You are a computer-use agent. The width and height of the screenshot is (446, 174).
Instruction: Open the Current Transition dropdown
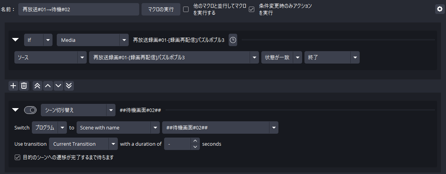(x=83, y=144)
